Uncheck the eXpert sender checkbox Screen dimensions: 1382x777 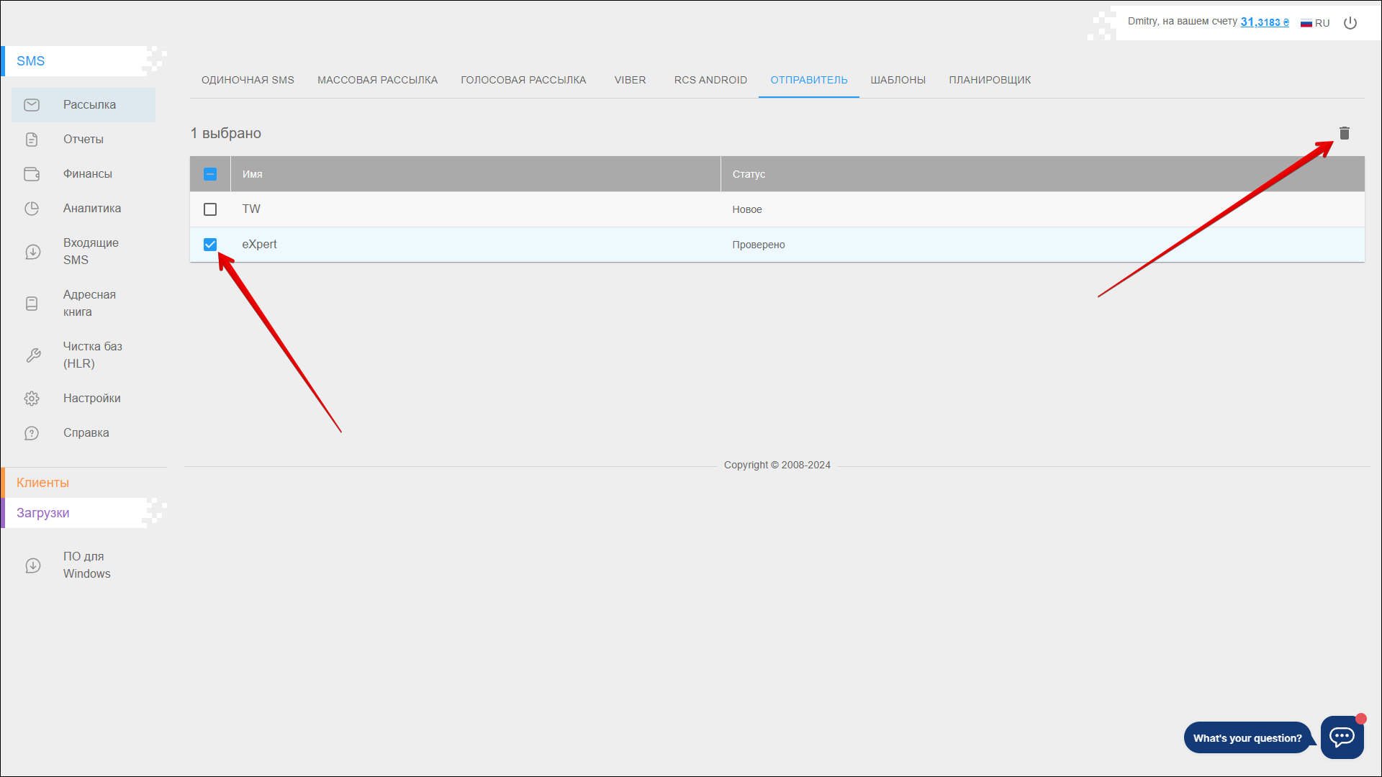click(210, 245)
